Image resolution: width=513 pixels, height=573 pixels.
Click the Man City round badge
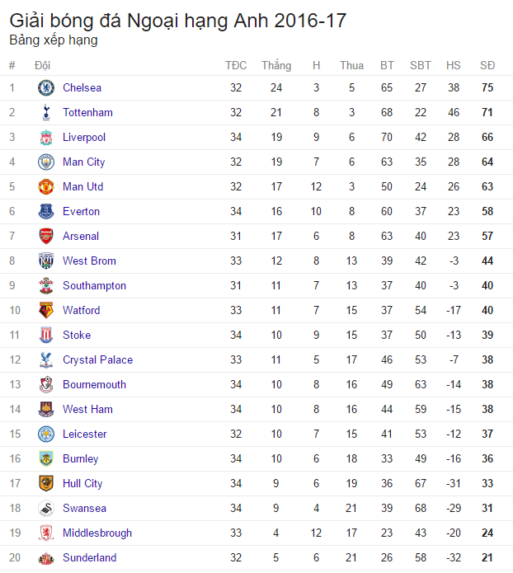click(x=46, y=162)
